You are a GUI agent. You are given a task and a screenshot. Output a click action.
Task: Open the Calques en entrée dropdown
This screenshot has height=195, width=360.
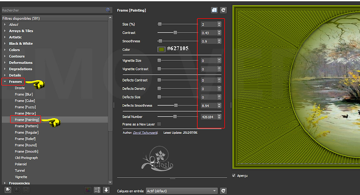[x=181, y=191]
